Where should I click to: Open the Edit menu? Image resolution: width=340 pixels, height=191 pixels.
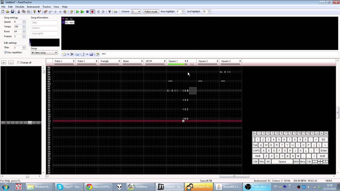(x=10, y=7)
